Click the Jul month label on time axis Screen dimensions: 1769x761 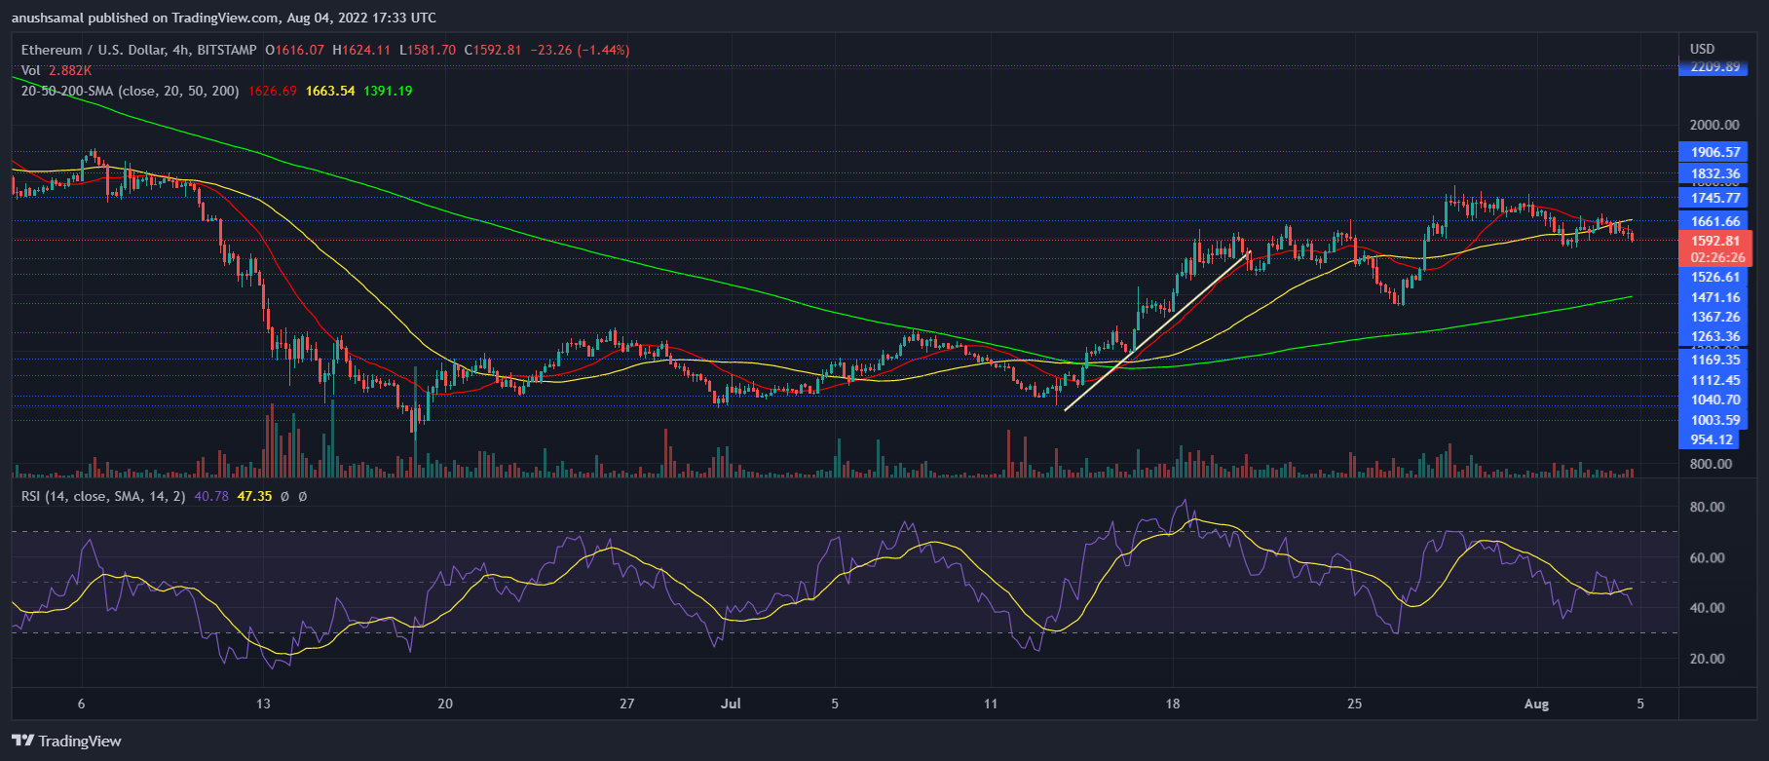coord(731,704)
